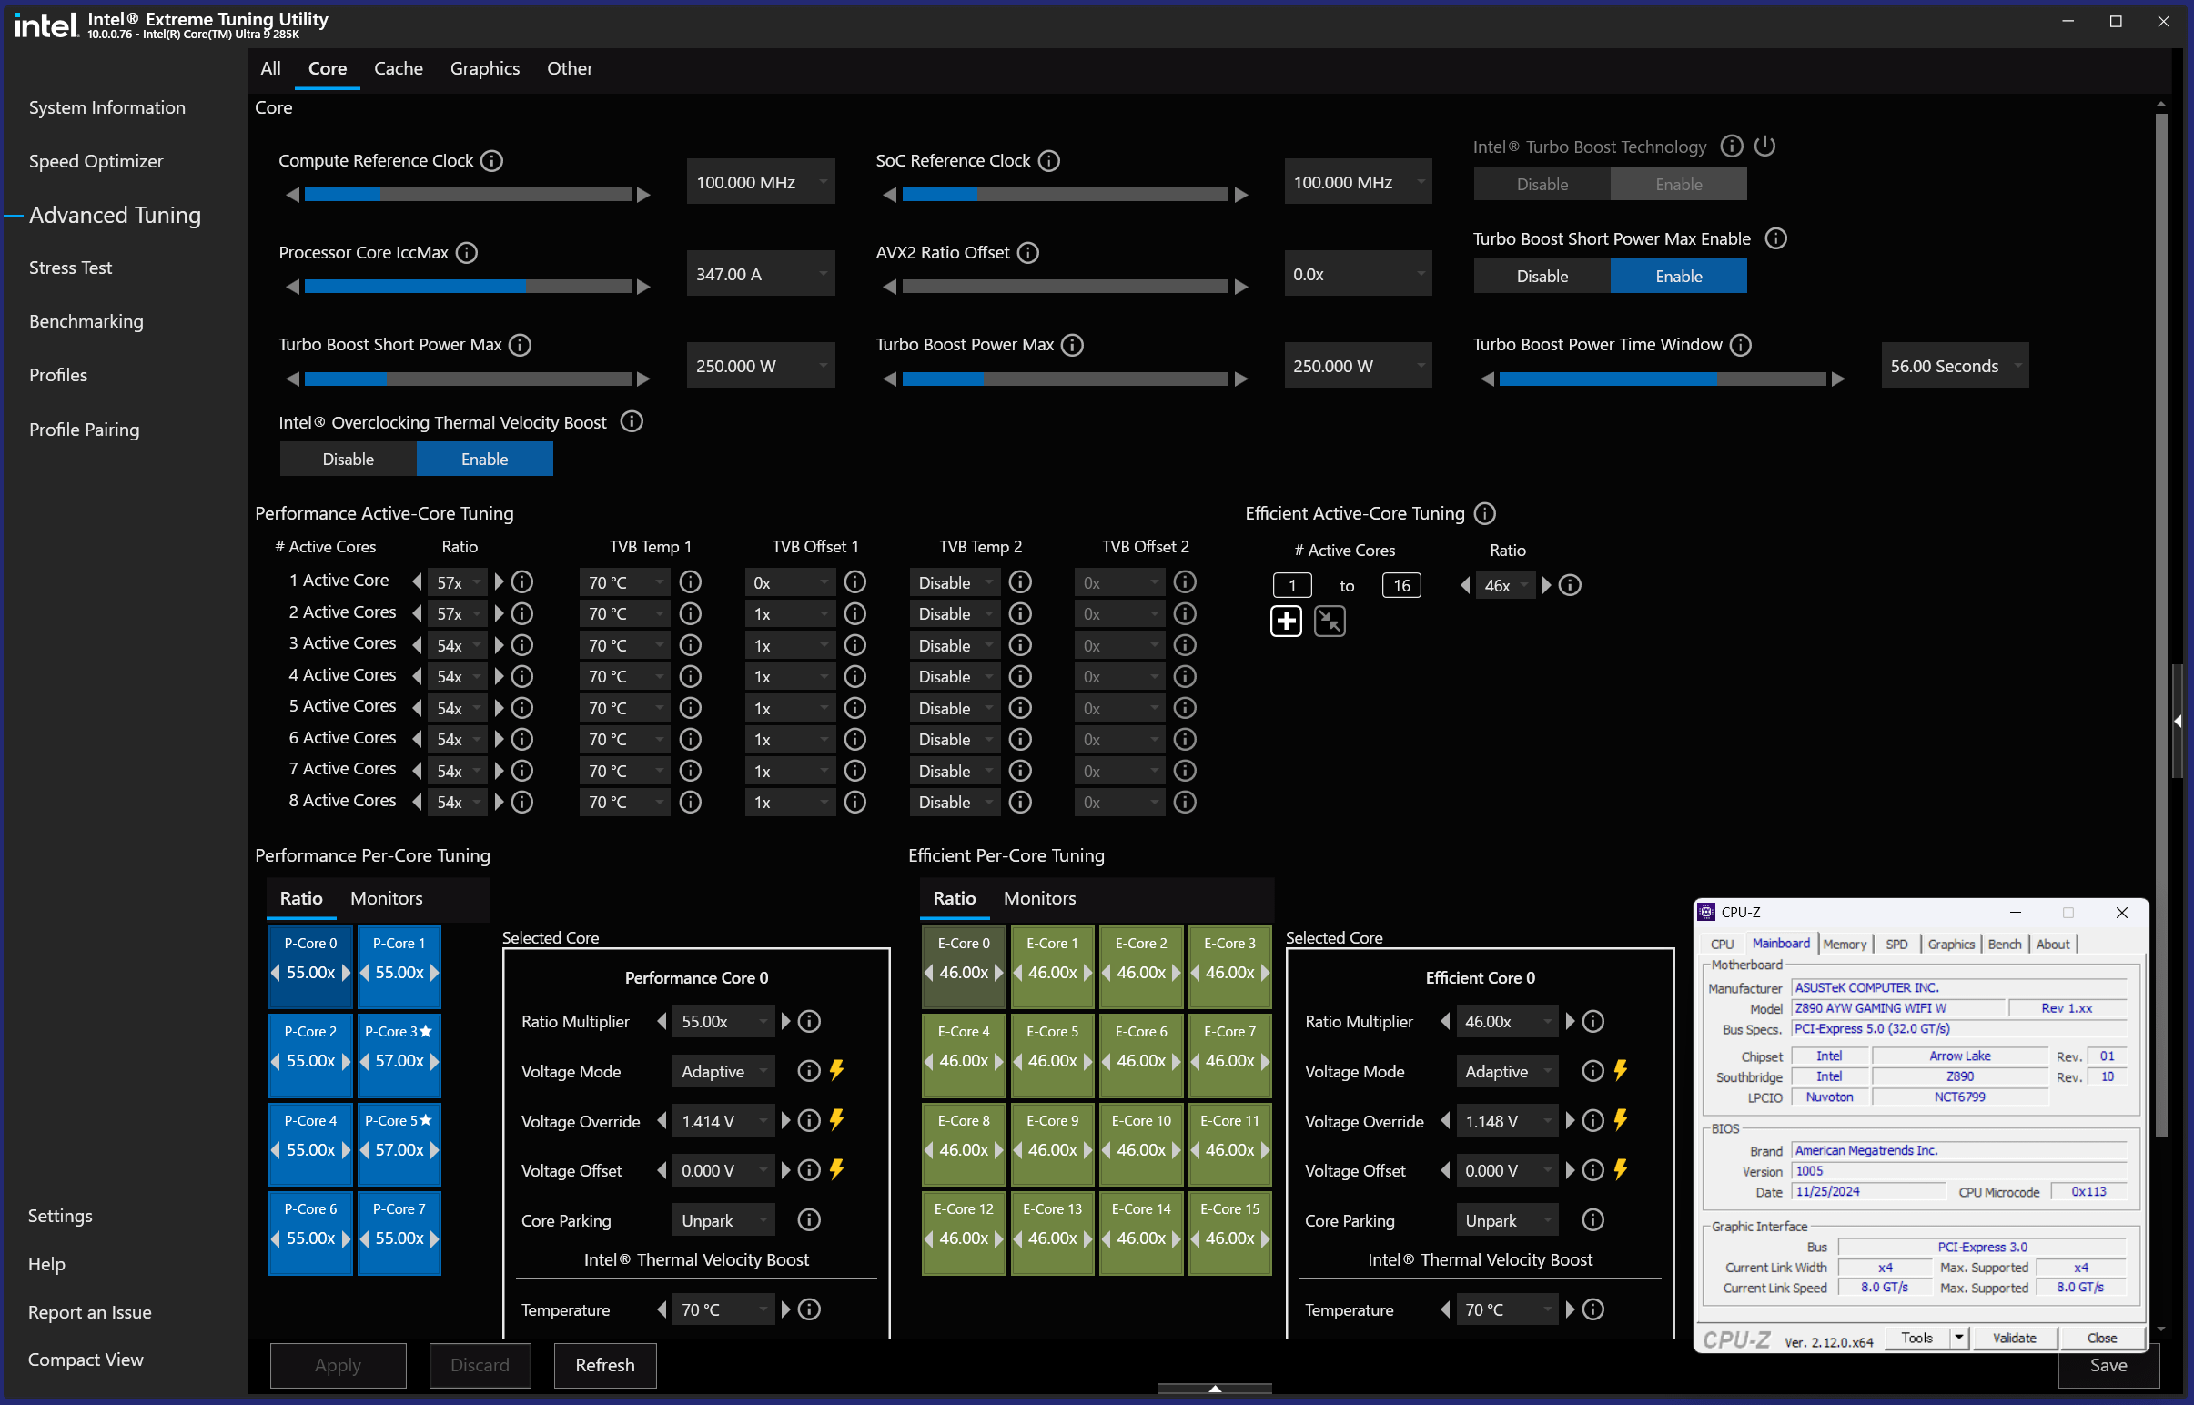Click info icon beside SoC Reference Clock

[x=1049, y=160]
